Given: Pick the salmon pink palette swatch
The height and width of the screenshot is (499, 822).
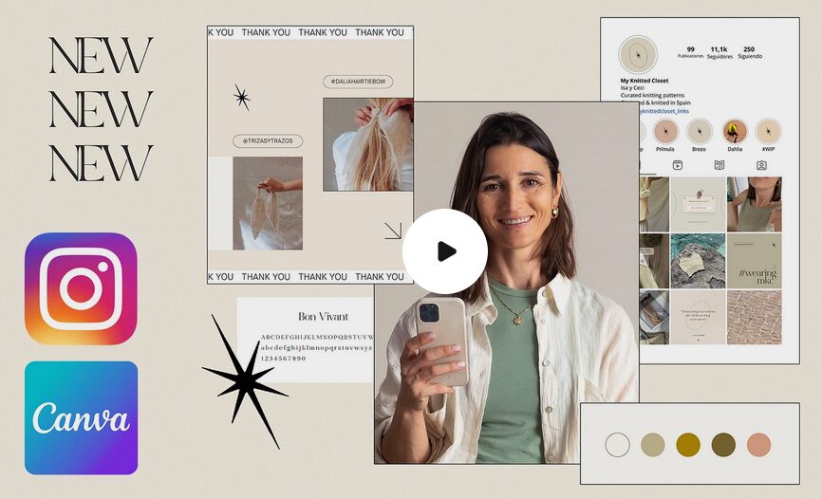Looking at the screenshot, I should click(759, 445).
